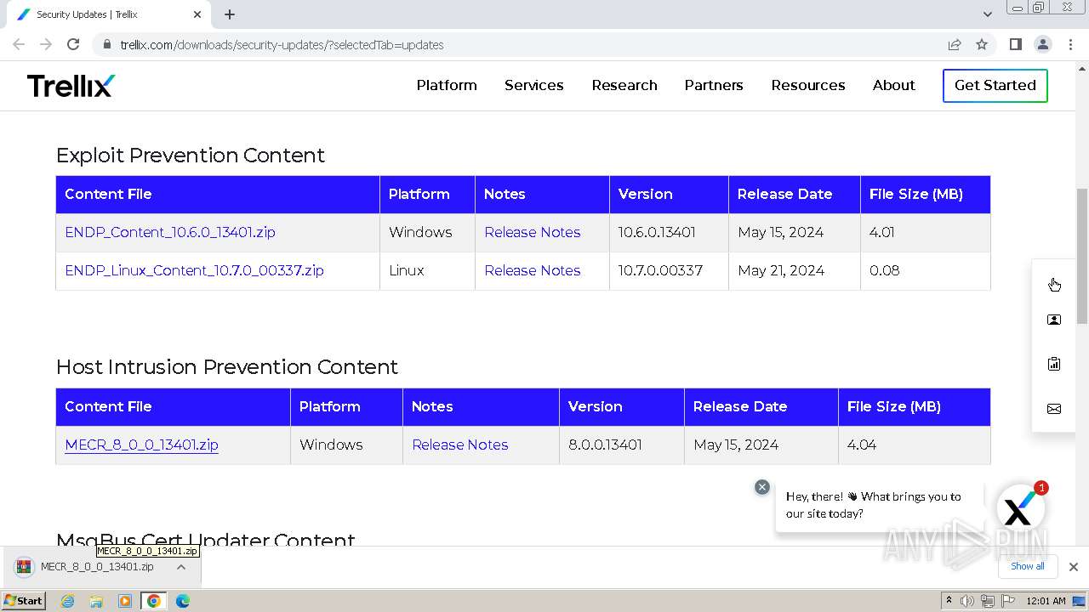1089x612 pixels.
Task: Open the share page icon in address bar
Action: point(955,44)
